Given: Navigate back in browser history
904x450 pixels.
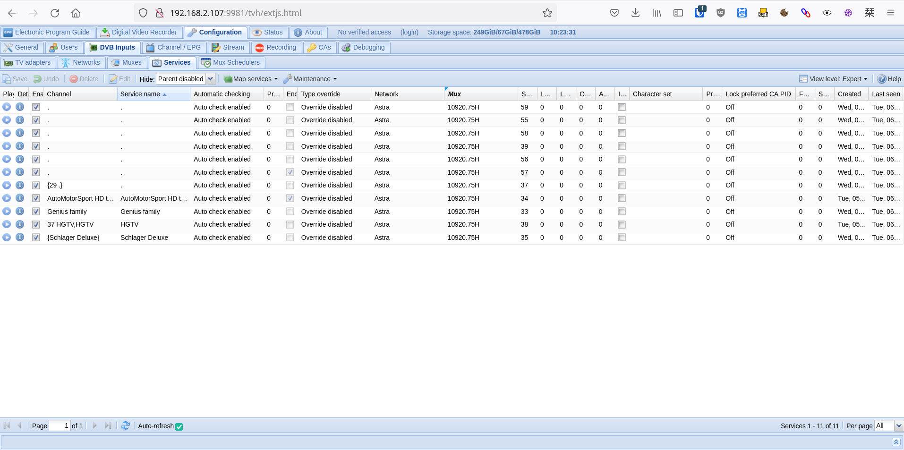Looking at the screenshot, I should point(13,13).
